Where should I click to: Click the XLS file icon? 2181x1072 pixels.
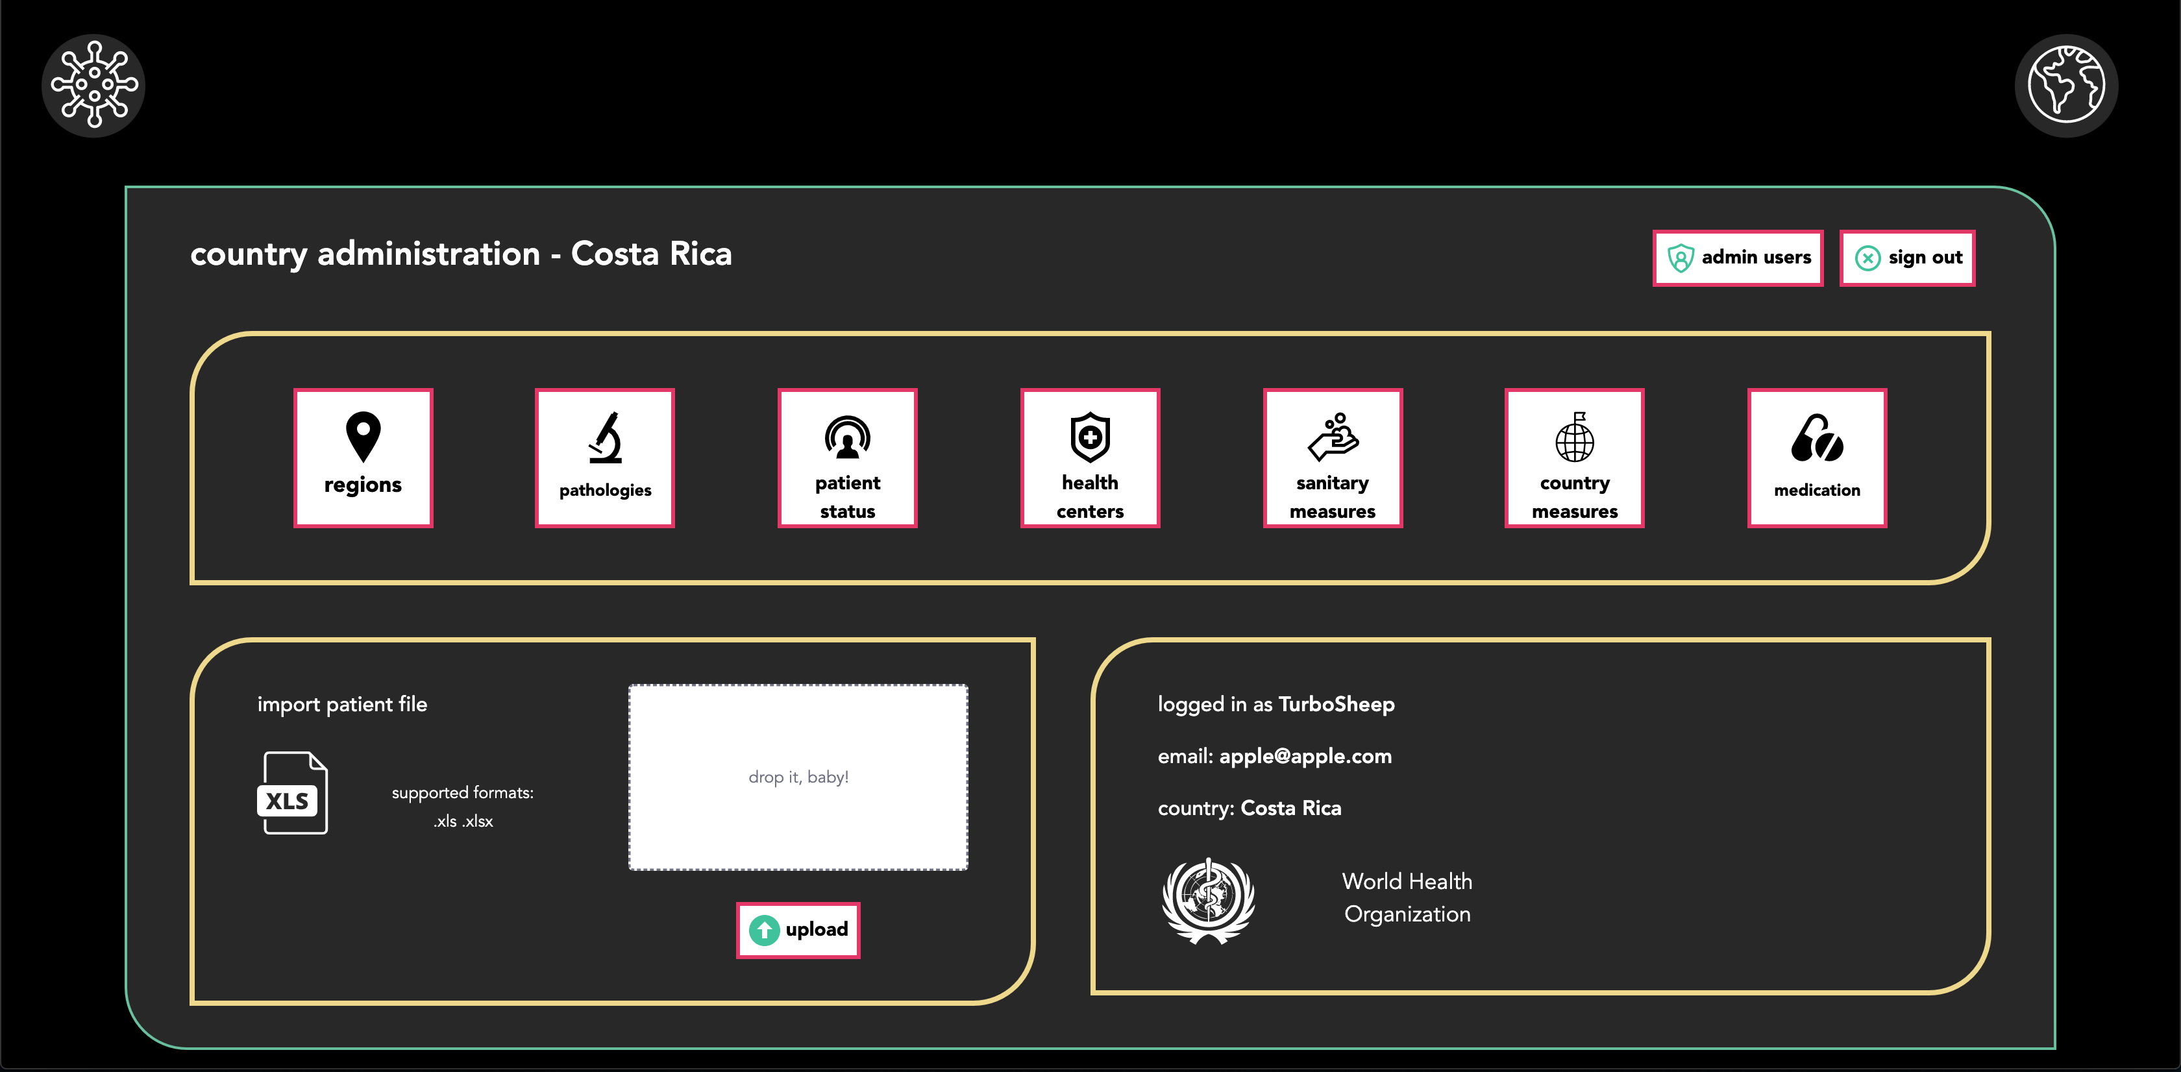point(291,793)
